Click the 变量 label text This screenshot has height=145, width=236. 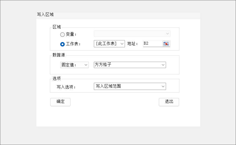click(71, 35)
